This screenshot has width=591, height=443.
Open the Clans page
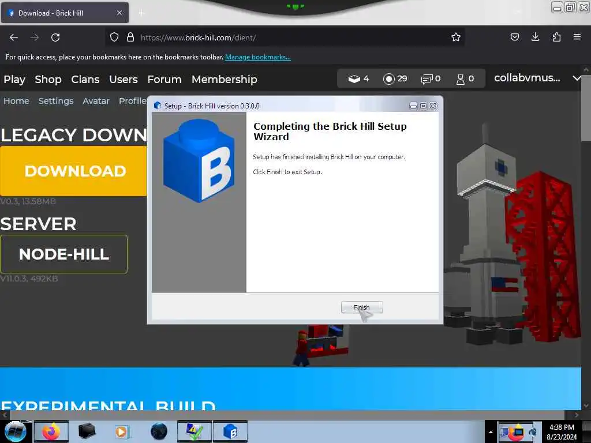[85, 79]
